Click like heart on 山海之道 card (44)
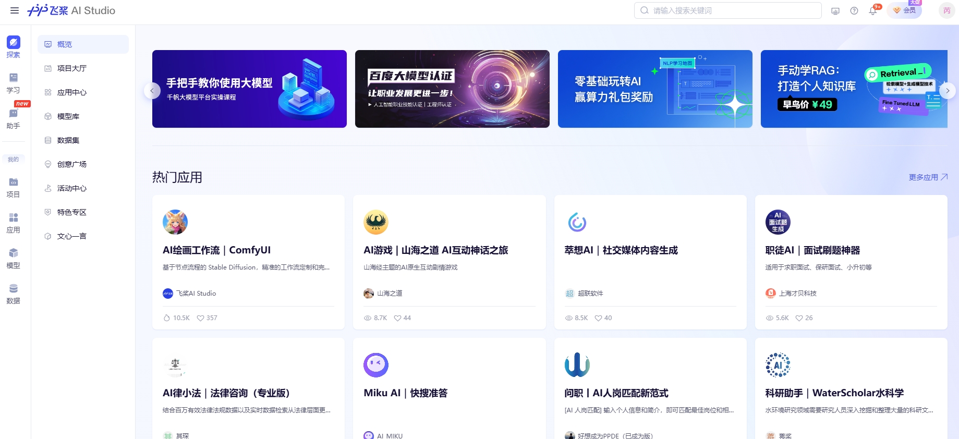 (x=397, y=318)
